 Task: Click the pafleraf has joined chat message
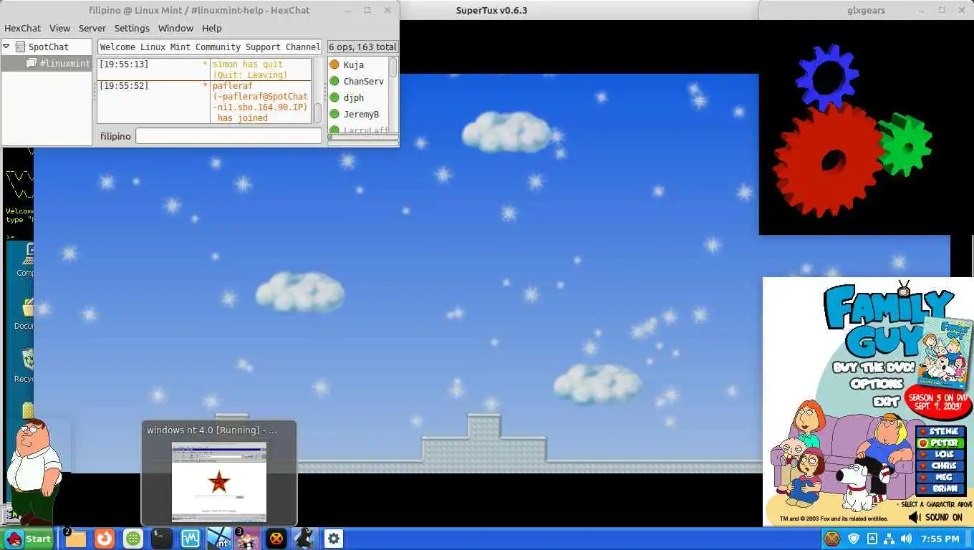[261, 102]
